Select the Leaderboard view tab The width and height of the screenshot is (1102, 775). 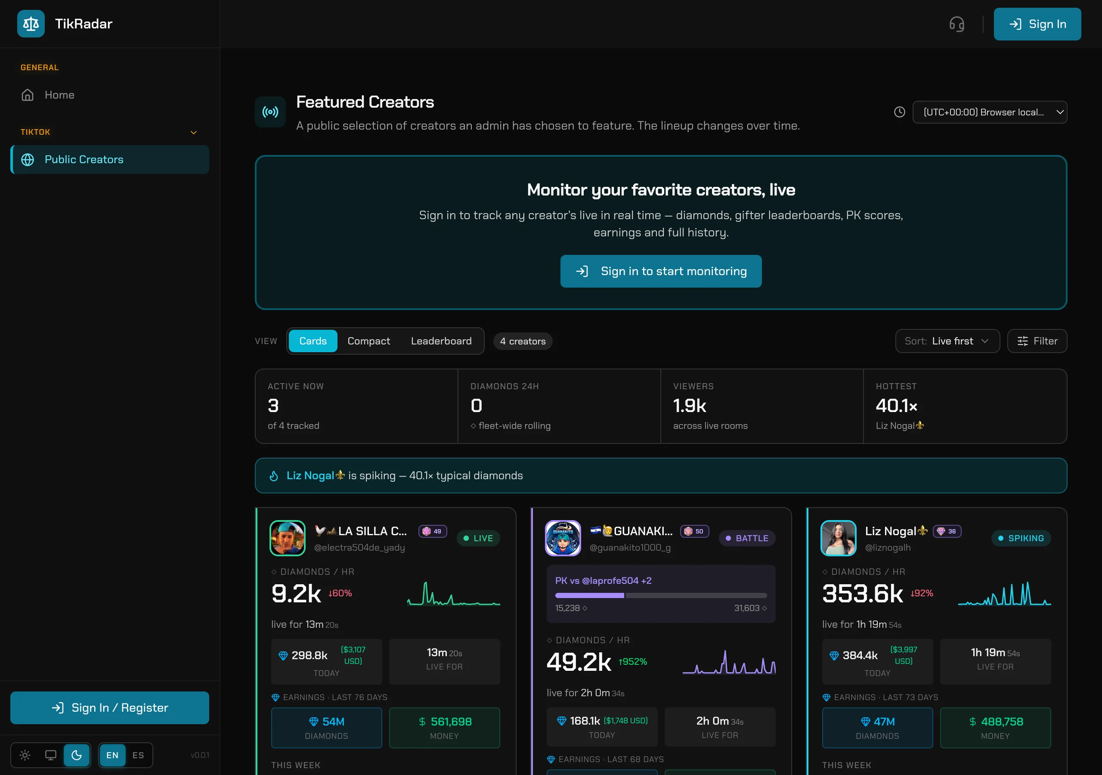pyautogui.click(x=441, y=341)
